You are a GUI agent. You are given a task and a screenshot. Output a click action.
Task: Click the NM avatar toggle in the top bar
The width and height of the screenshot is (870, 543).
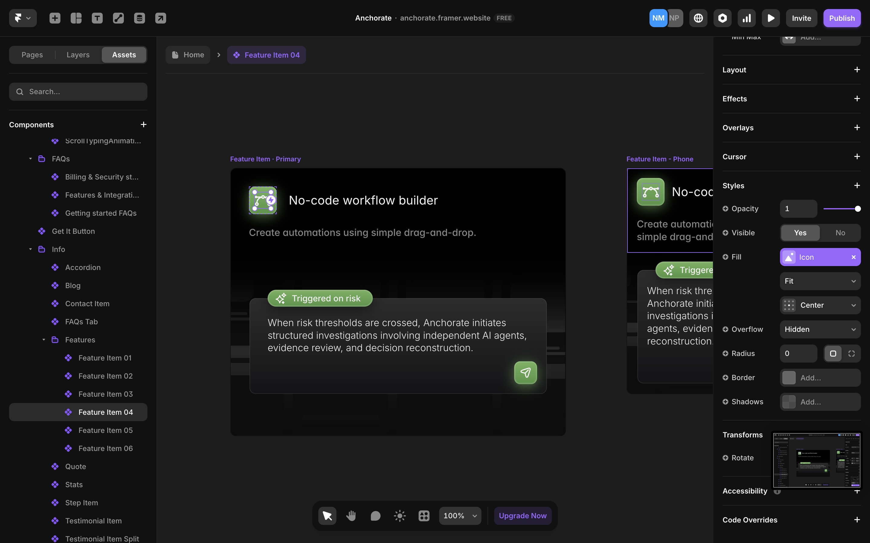tap(658, 18)
